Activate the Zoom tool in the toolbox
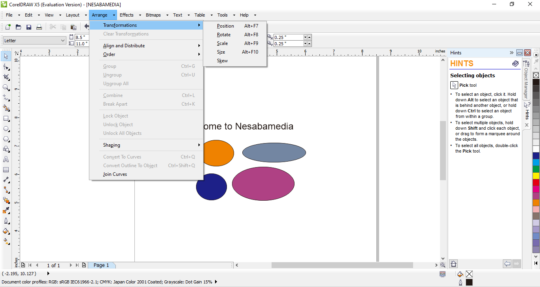540x287 pixels. (6, 88)
